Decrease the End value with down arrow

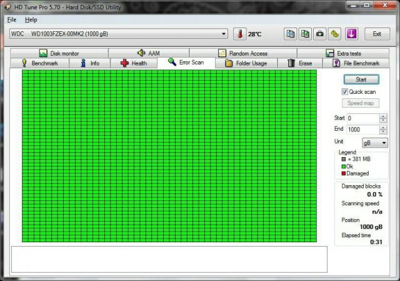coord(382,132)
